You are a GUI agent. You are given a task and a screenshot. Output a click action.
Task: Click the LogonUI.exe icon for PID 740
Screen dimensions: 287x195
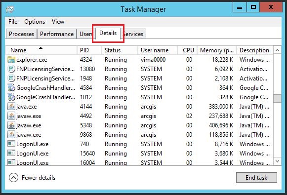tap(11, 144)
